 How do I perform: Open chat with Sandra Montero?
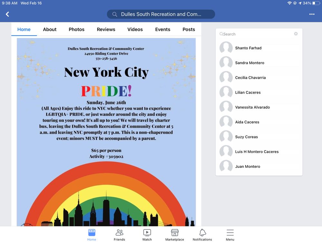click(x=259, y=63)
